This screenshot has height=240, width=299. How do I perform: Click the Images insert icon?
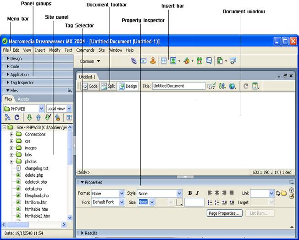[x=173, y=61]
